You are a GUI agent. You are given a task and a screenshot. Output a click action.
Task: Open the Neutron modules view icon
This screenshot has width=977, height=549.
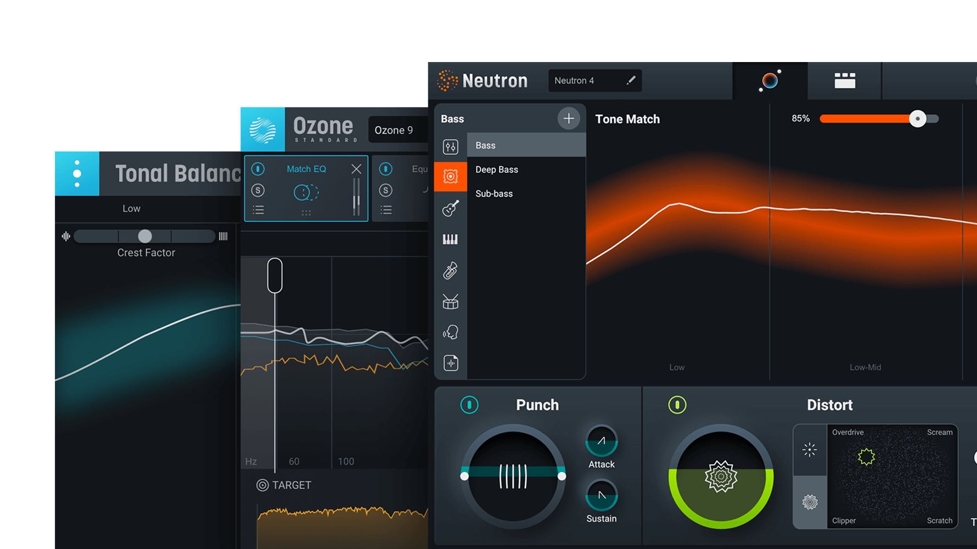(x=845, y=81)
